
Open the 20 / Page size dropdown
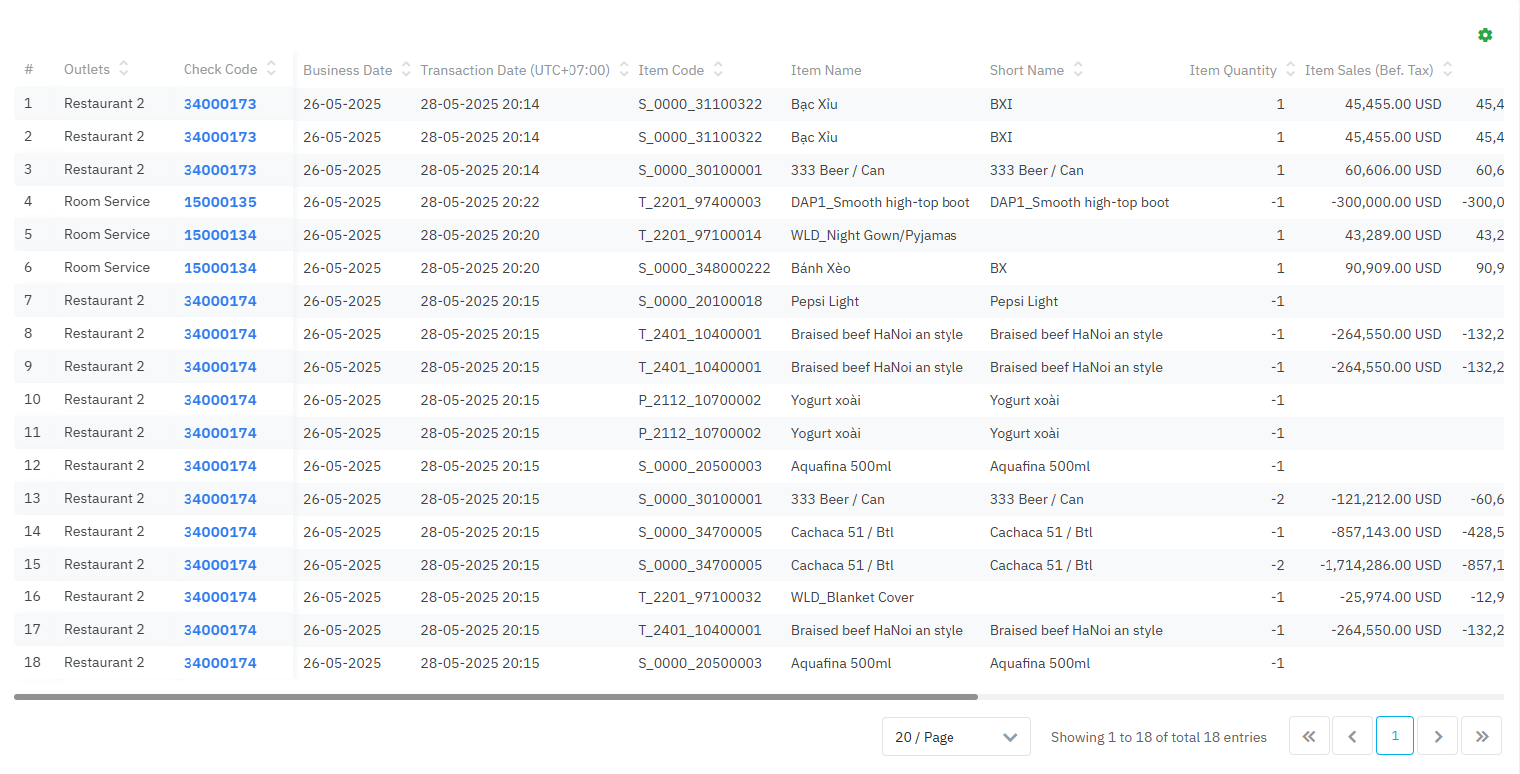tap(955, 737)
